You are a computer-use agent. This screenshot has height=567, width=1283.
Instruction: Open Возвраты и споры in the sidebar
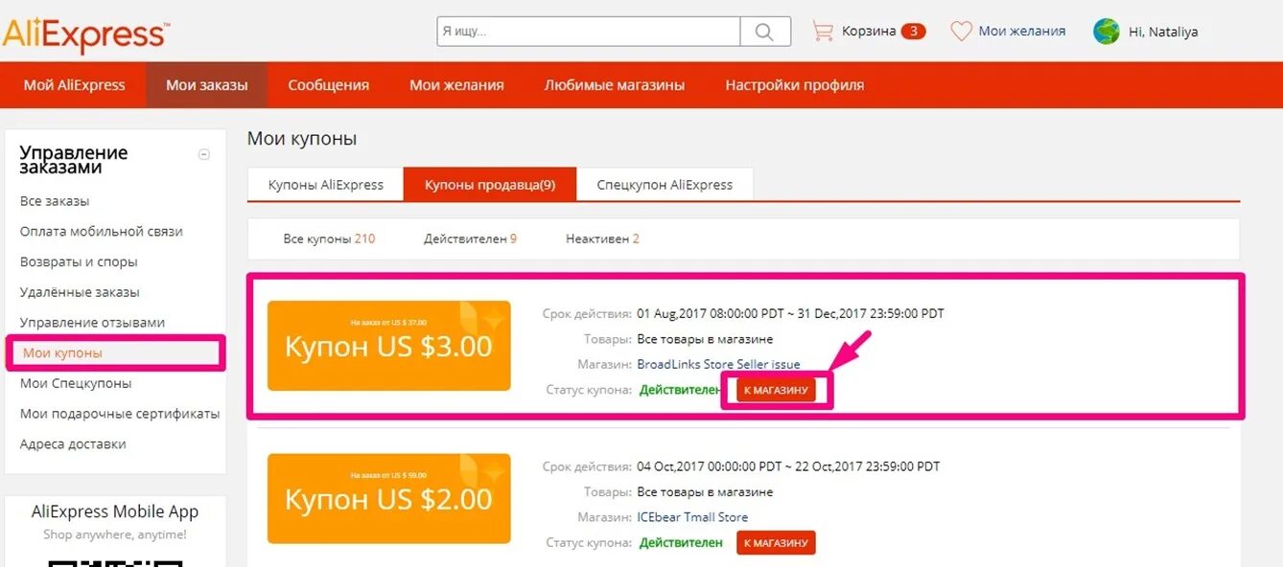click(79, 261)
